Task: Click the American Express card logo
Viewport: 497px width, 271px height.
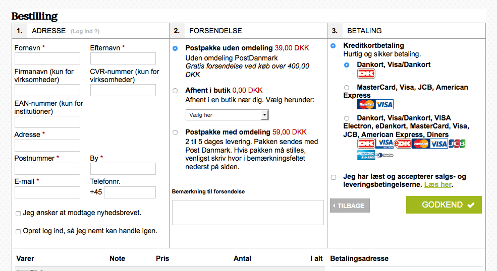Action: (x=366, y=155)
